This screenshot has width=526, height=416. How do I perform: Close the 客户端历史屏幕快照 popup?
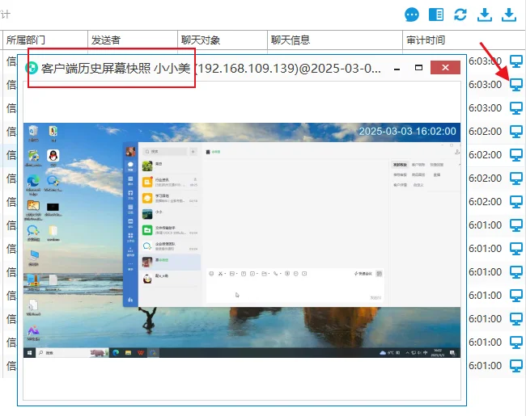tap(445, 68)
